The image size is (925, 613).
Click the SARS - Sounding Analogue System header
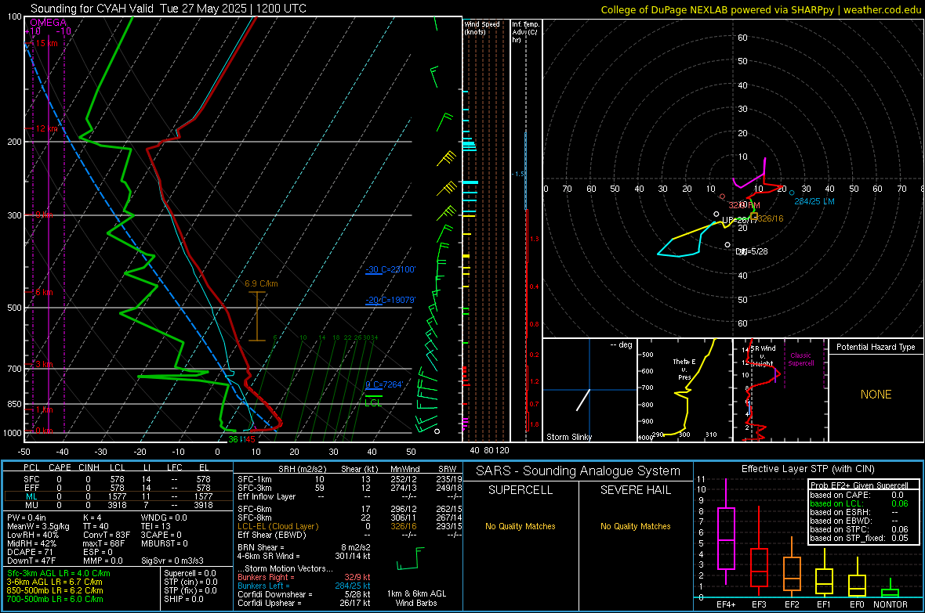click(x=579, y=471)
